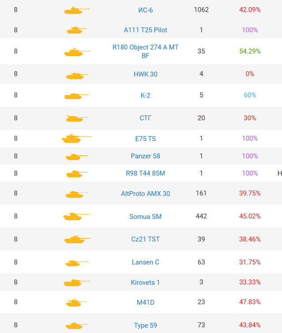Open the A111 T25 Pilot link
This screenshot has height=333, width=282.
tap(145, 30)
